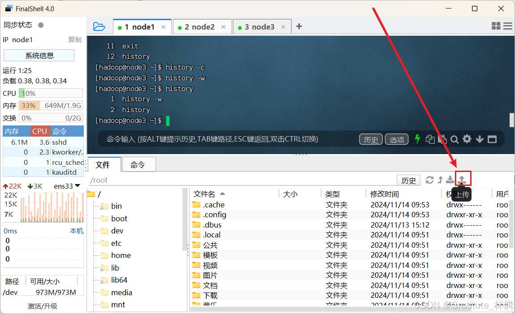Click the upload file icon
515x314 pixels.
462,180
